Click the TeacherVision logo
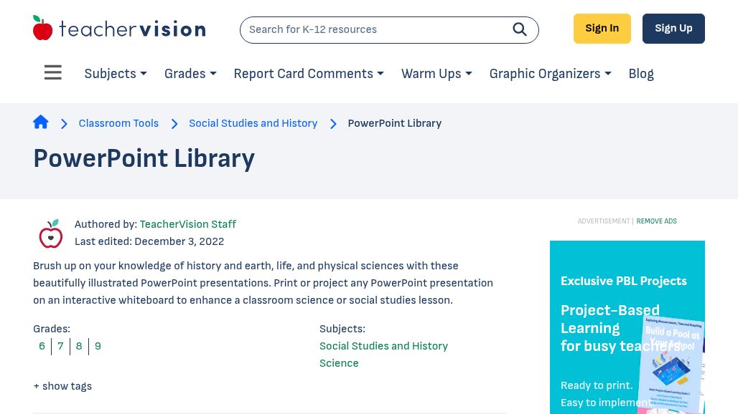 click(118, 27)
